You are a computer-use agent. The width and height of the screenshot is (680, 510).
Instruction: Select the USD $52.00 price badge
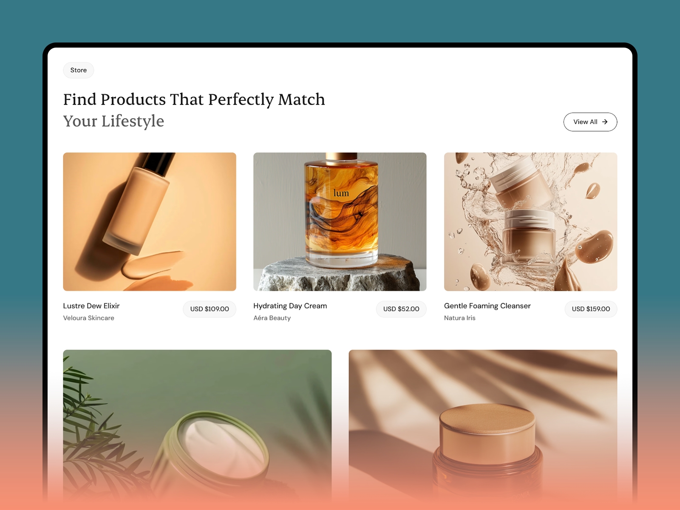point(401,309)
